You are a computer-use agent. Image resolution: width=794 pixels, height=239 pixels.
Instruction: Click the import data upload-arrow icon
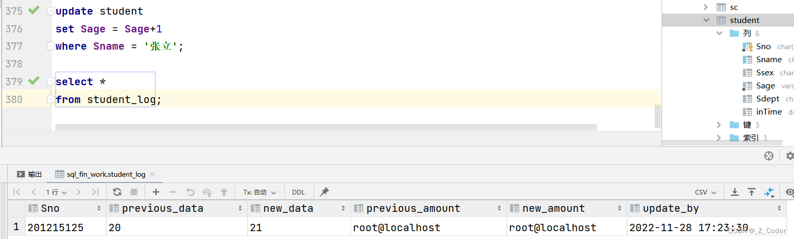(752, 192)
